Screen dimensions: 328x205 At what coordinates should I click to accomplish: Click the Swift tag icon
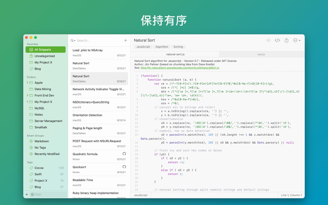pos(31,174)
